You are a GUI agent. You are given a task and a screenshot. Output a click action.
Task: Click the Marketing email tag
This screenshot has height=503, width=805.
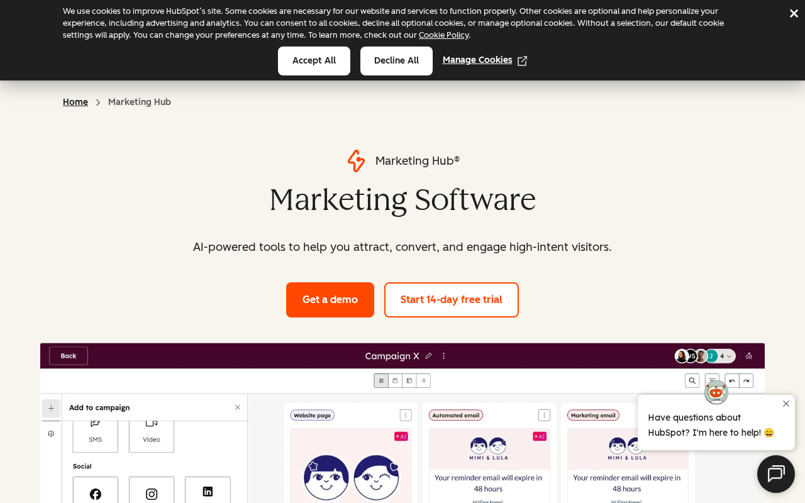(593, 415)
